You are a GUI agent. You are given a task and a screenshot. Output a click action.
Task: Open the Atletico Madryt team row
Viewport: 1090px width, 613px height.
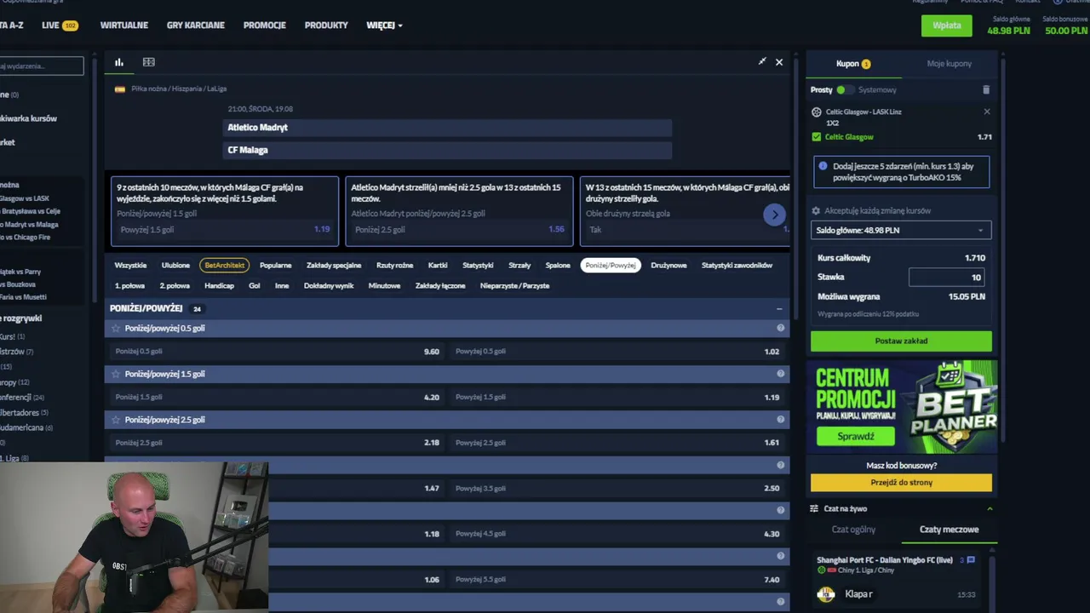[447, 128]
